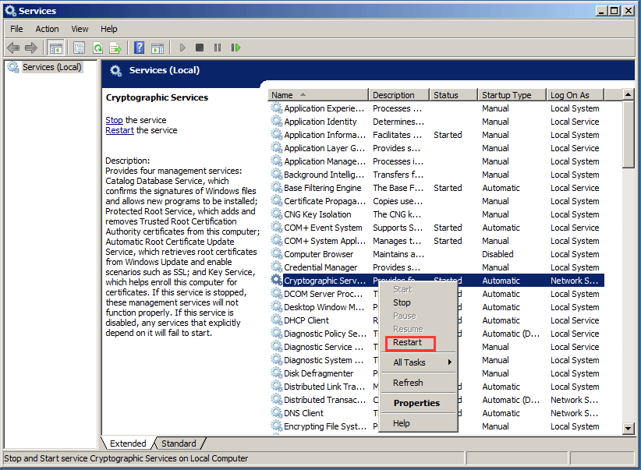The height and width of the screenshot is (470, 641).
Task: Select Diagnostic Policy Service row
Action: 437,334
